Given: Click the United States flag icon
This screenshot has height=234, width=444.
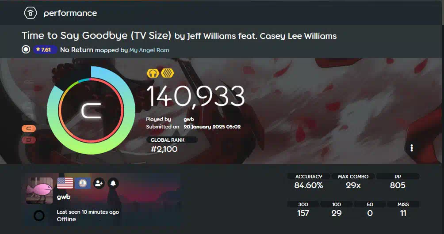Looking at the screenshot, I should coord(65,183).
